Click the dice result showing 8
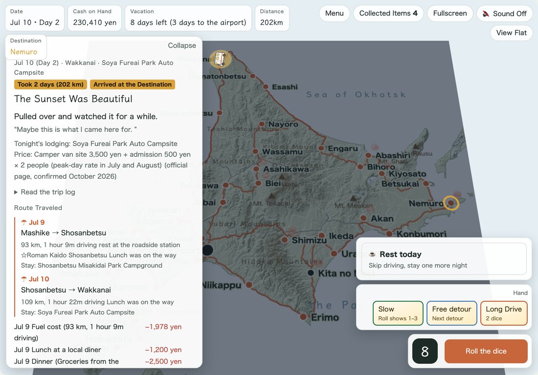Screen dimensions: 538x375 pos(425,351)
